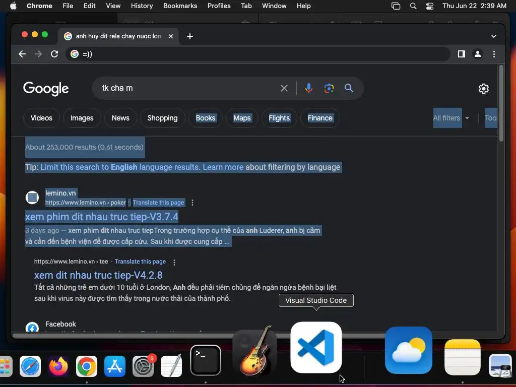
Task: Click the lemino.vn site favicon
Action: tap(32, 198)
